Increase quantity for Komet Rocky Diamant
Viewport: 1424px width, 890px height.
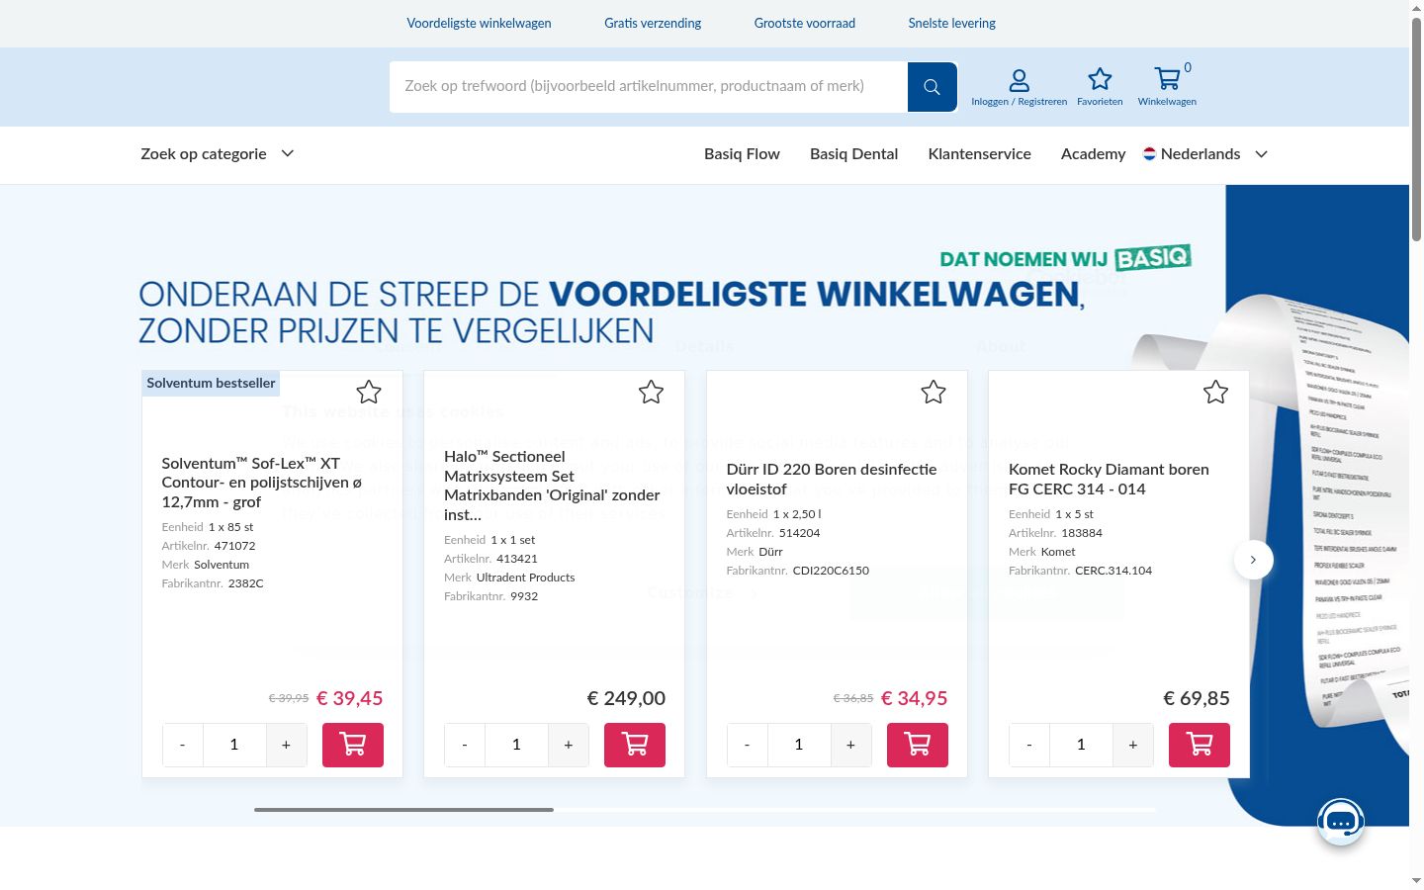(x=1133, y=745)
